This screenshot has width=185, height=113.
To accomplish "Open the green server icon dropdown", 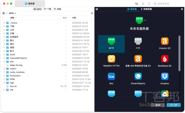I will coord(145,20).
